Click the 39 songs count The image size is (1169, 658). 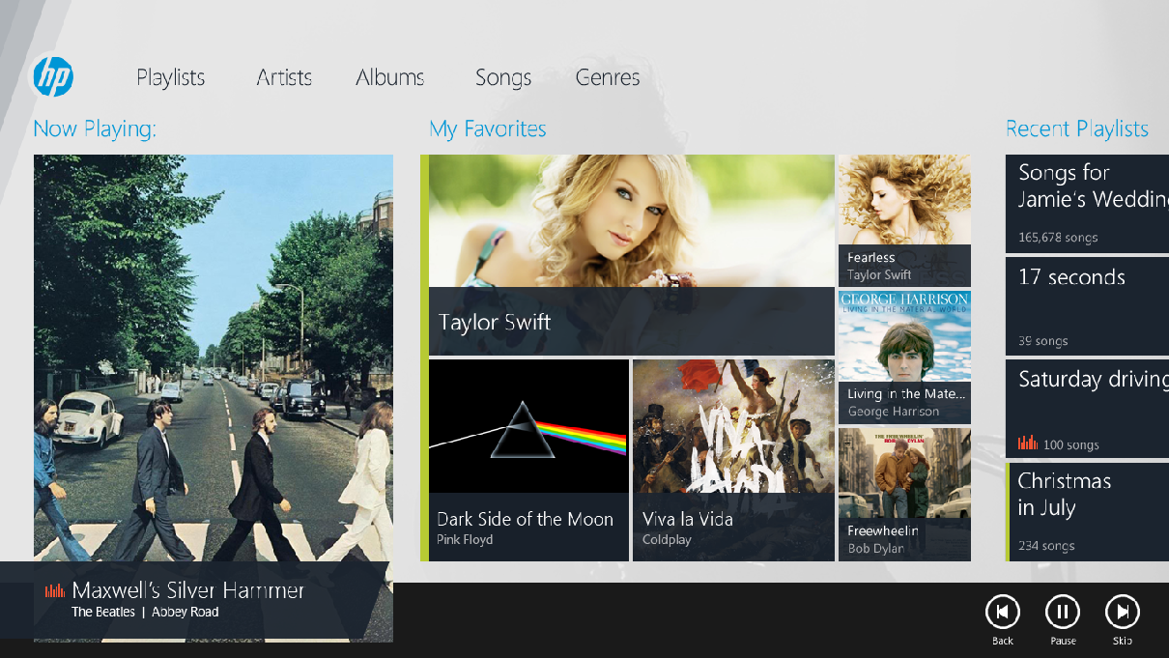pos(1042,341)
